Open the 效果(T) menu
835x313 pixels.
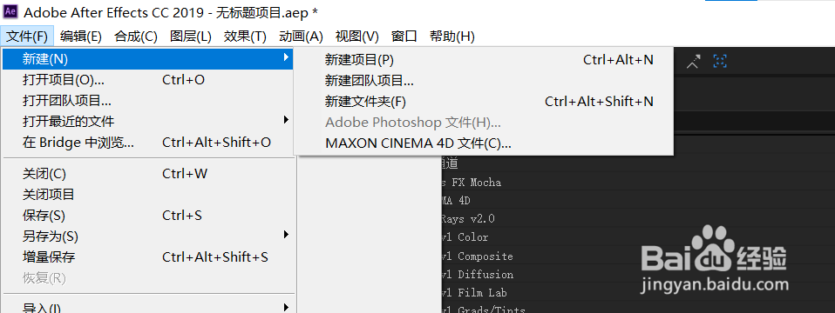[245, 37]
